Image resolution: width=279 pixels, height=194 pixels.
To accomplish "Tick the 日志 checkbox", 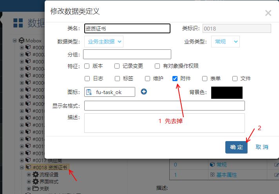I will (x=87, y=78).
